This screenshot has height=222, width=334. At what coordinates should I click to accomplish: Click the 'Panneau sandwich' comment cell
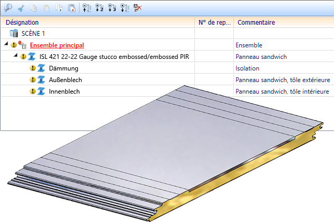284,57
